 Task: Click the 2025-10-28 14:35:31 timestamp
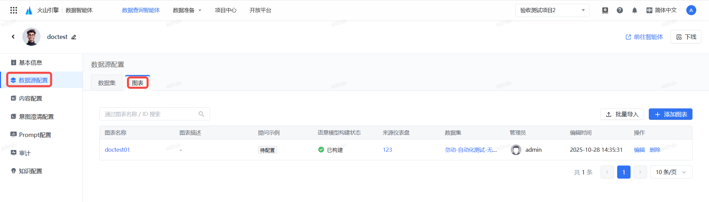click(x=596, y=150)
